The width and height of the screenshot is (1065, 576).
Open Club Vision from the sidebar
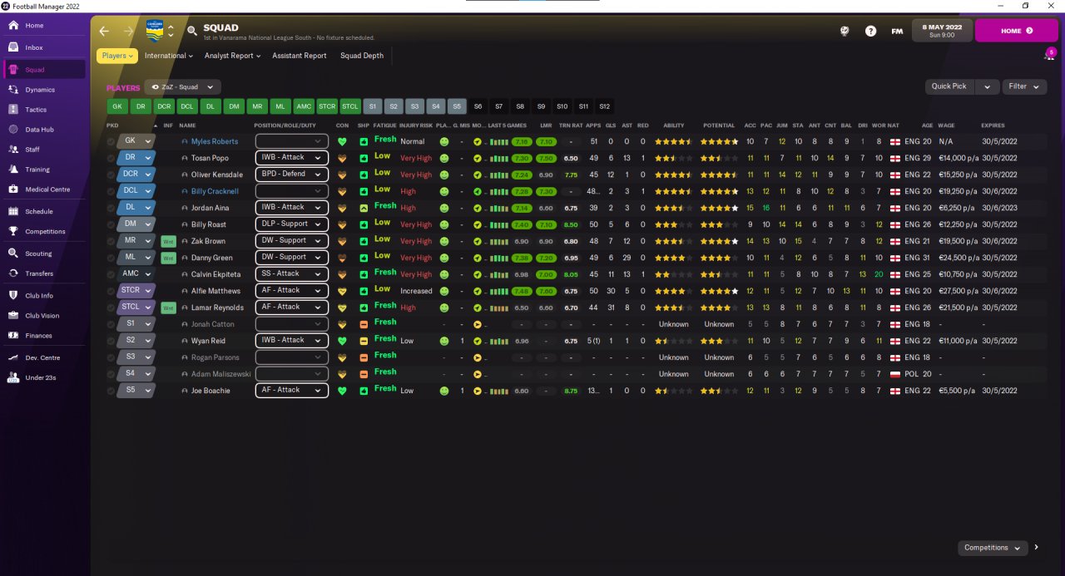[x=45, y=316]
